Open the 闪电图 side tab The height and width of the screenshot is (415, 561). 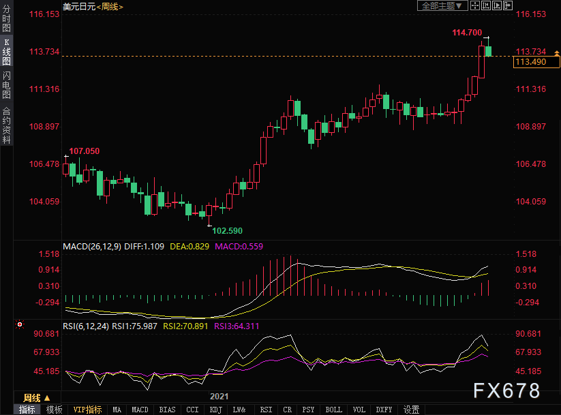(6, 85)
